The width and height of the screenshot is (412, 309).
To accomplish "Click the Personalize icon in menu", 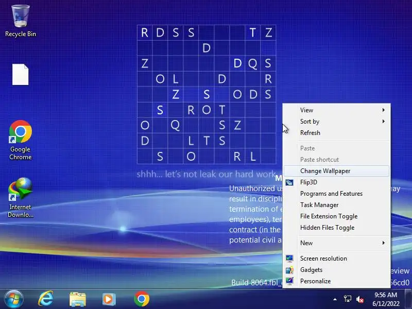I will tap(289, 281).
